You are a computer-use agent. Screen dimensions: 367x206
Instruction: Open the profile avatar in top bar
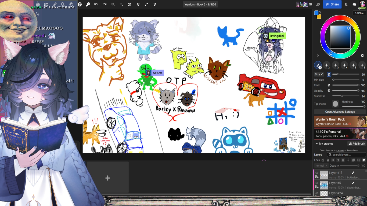tap(362, 4)
